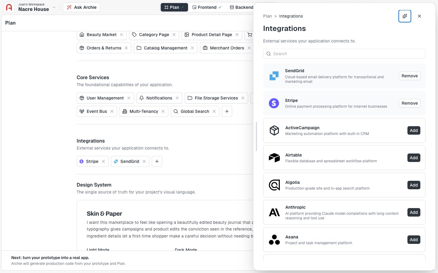This screenshot has height=273, width=438.
Task: Add the Anthropic integration
Action: (x=414, y=212)
